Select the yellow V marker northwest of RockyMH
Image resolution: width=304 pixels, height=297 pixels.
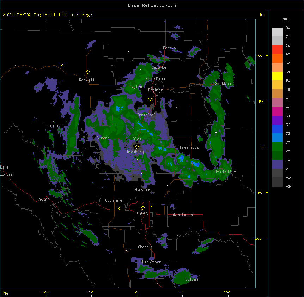62,65
